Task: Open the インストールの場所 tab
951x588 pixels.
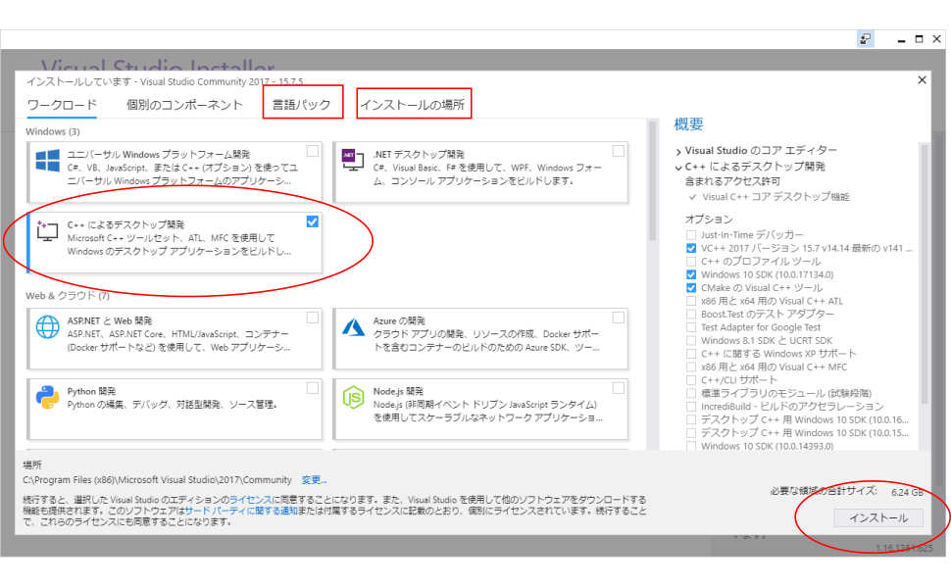Action: click(413, 104)
